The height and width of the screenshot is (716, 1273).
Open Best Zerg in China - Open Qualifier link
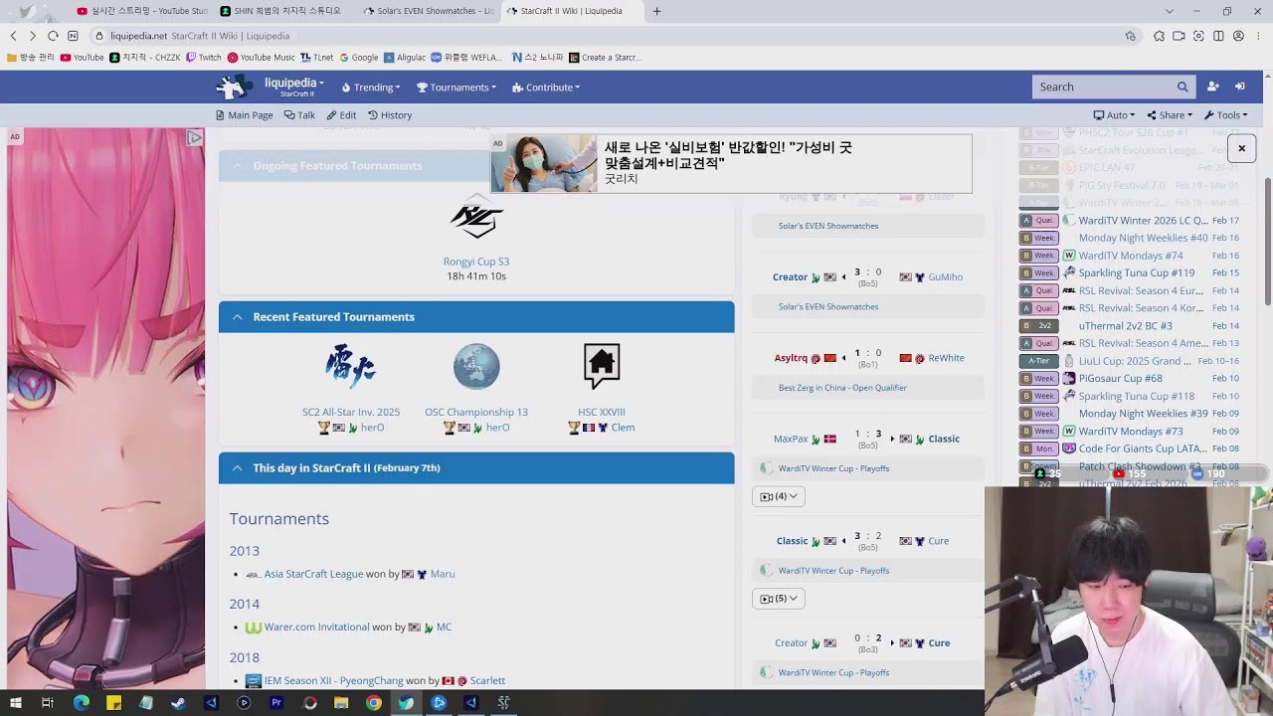coord(842,388)
